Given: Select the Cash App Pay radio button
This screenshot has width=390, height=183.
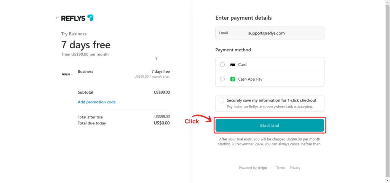Looking at the screenshot, I should point(222,79).
